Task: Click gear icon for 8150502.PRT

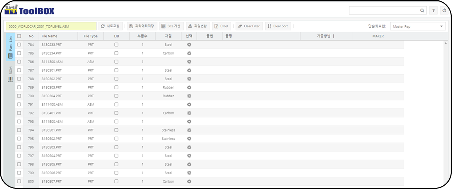Action: coord(189,139)
